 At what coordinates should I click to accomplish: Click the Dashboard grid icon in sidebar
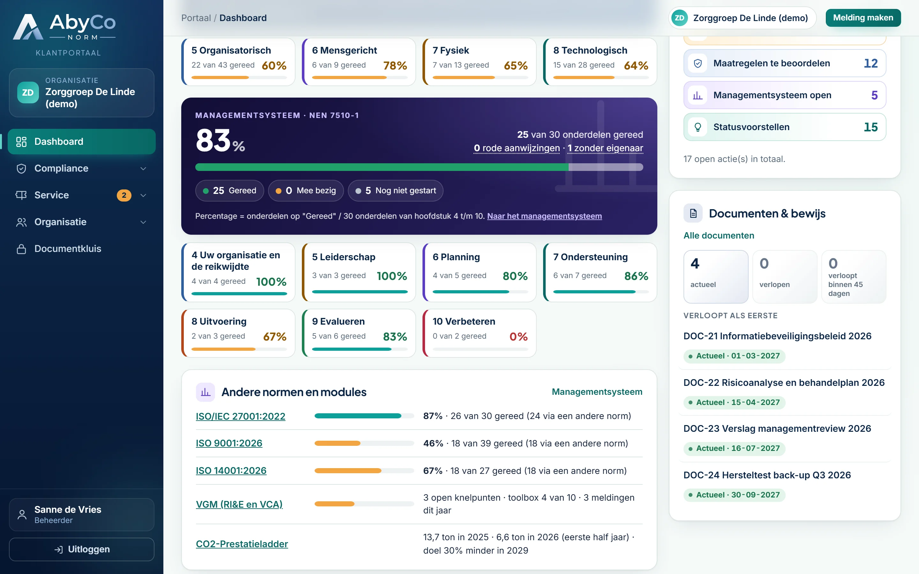pos(21,142)
